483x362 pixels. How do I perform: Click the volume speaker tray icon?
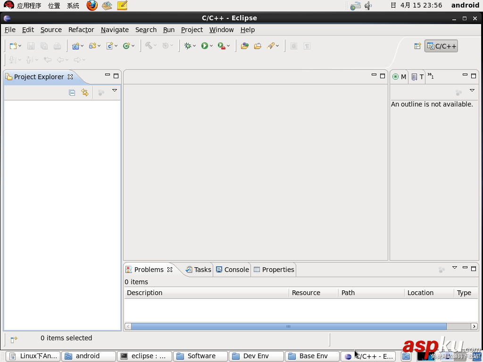tap(368, 6)
